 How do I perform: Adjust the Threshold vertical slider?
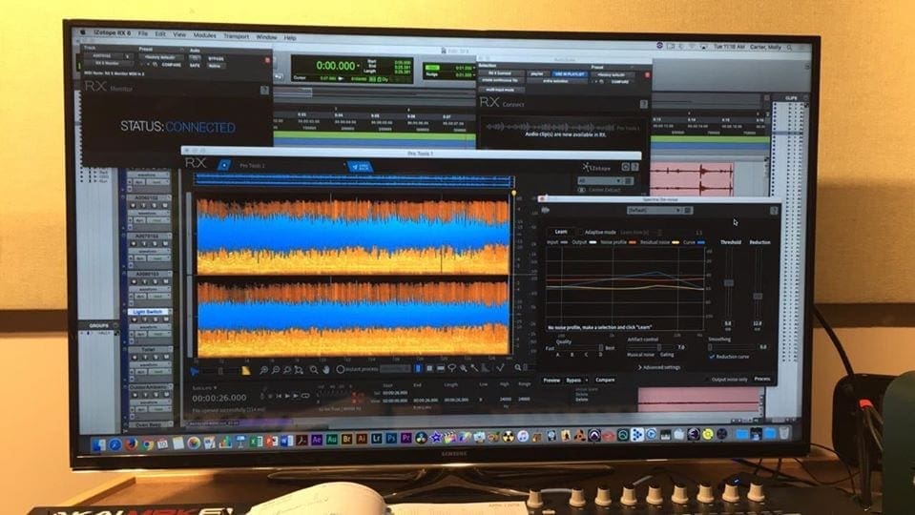pyautogui.click(x=728, y=283)
